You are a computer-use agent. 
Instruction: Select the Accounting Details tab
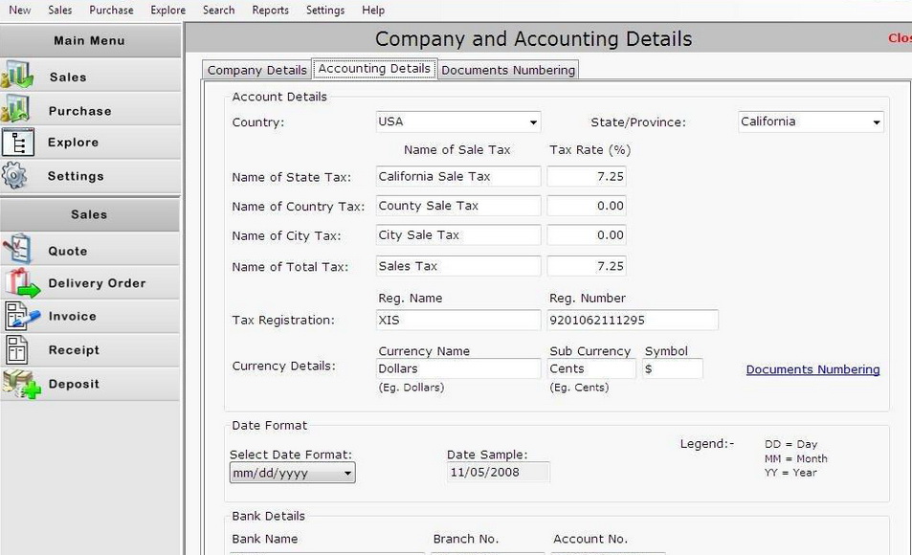coord(374,68)
